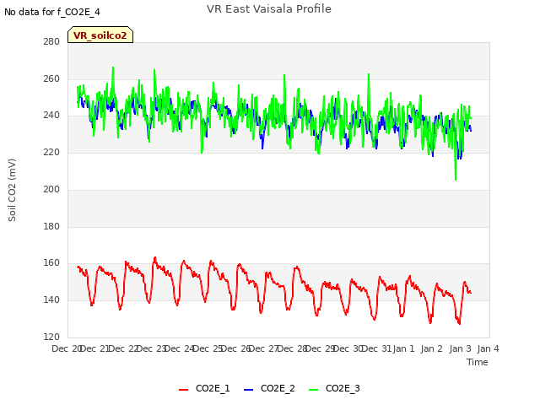The height and width of the screenshot is (405, 540).
Task: Click the Time axis label
Action: (x=478, y=362)
